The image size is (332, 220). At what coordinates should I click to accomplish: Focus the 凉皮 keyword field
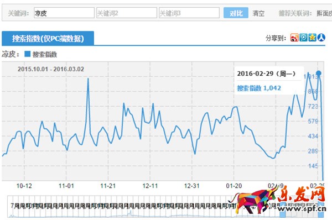64,13
